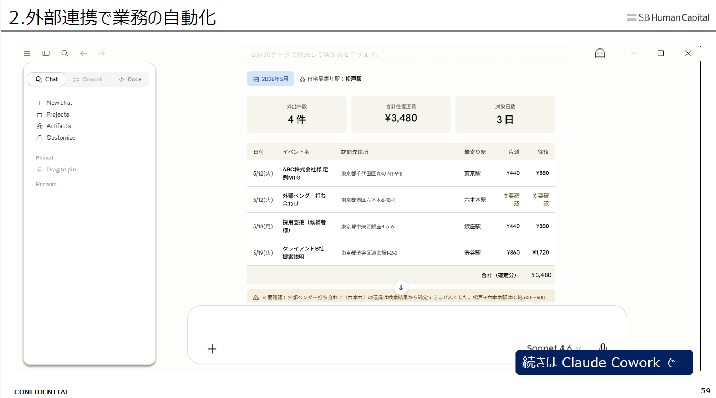Click the ¥1,720 round-trip fare

540,253
